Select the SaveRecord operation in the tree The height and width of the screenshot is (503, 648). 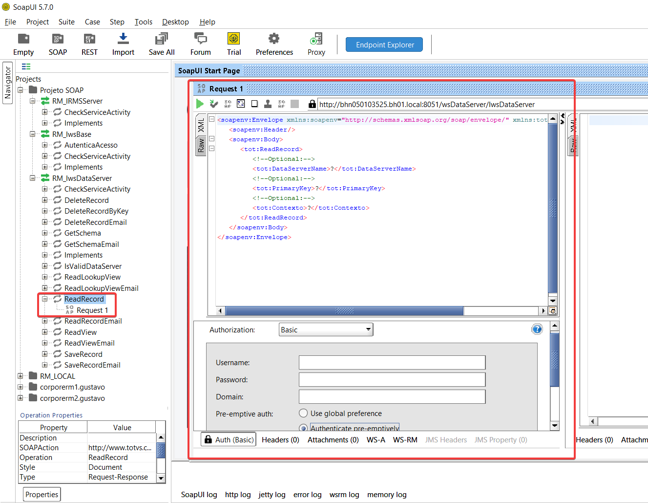tap(83, 354)
